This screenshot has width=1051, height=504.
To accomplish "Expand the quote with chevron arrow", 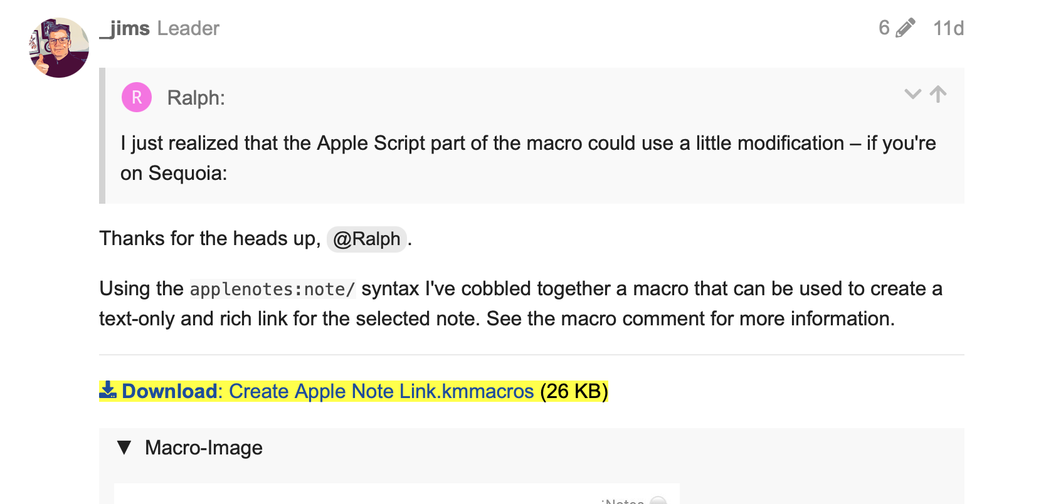I will pos(912,94).
